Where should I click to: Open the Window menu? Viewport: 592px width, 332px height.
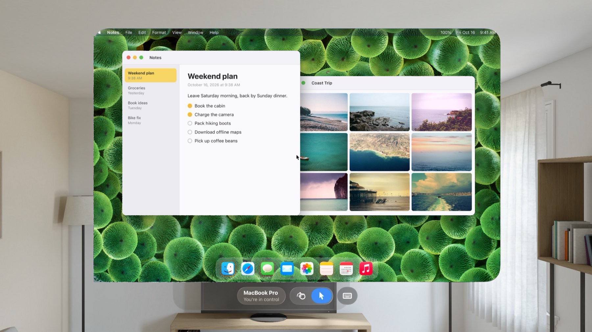coord(195,32)
